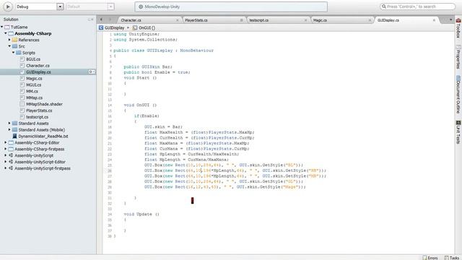Navigate forward with the right arrow
Screen dimensions: 462x260
[110, 19]
